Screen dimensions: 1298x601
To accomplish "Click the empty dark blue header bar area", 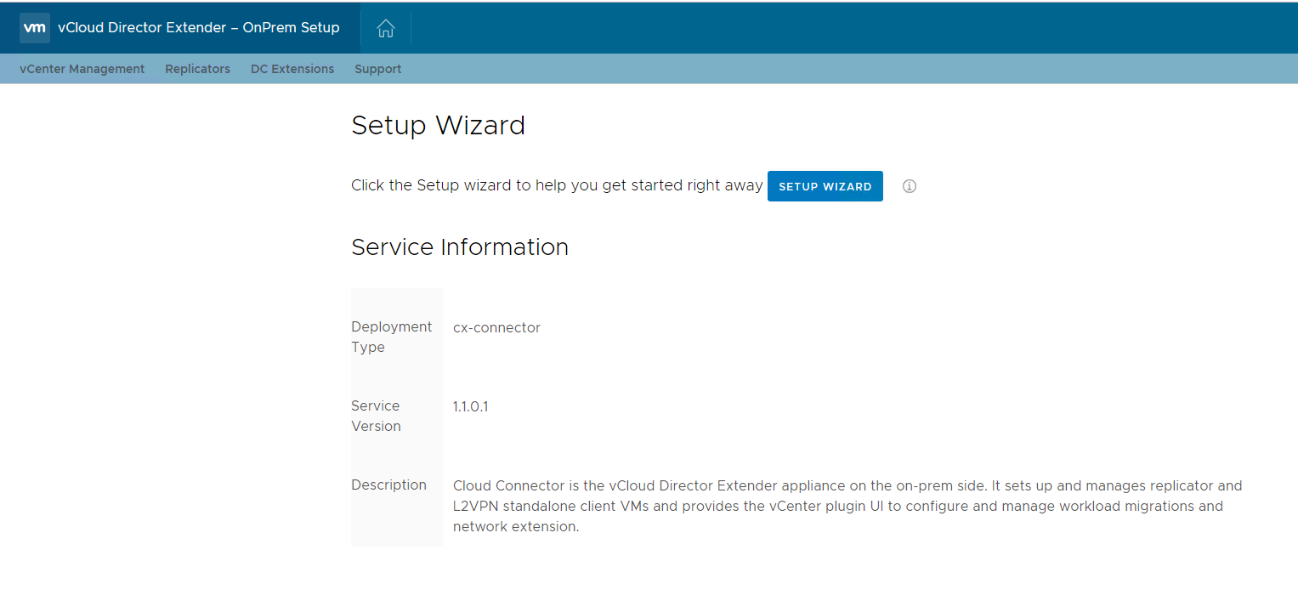I will tap(850, 27).
